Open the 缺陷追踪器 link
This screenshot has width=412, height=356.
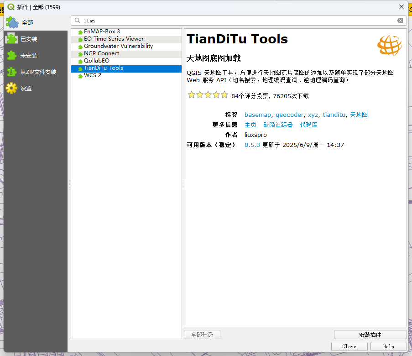coord(278,125)
